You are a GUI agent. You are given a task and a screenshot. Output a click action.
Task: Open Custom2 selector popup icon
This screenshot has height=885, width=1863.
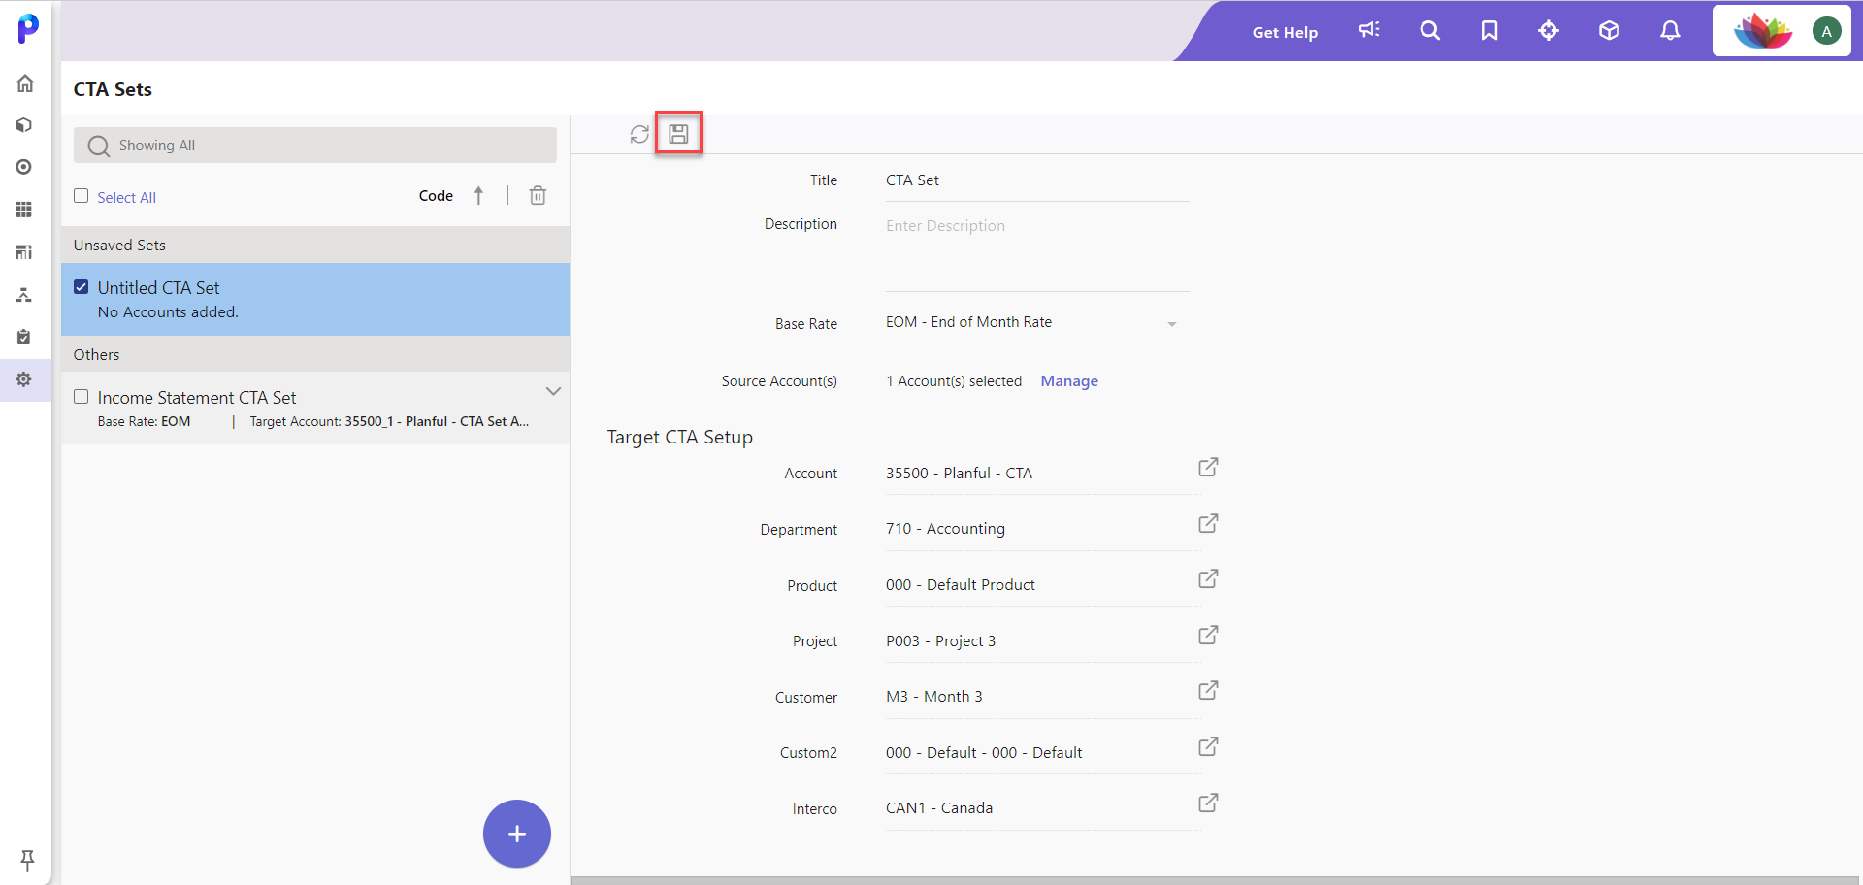pyautogui.click(x=1208, y=747)
